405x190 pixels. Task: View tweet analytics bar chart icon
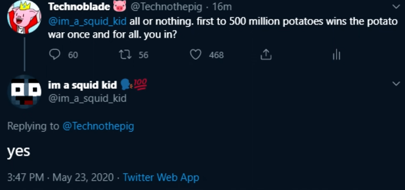[336, 55]
